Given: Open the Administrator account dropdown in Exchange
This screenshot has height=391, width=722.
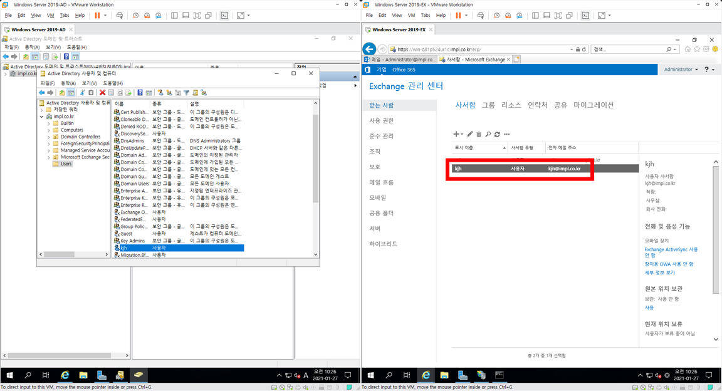Looking at the screenshot, I should coord(681,70).
